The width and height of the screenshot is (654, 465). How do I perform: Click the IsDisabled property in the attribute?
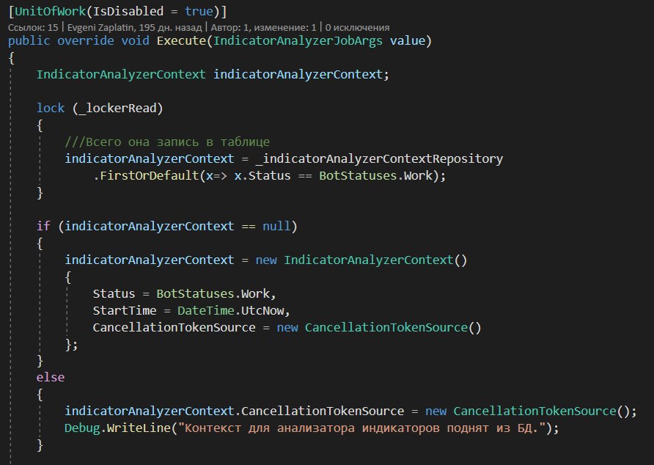128,11
